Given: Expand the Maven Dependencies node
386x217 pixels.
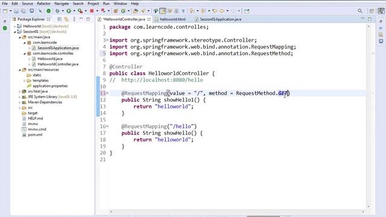Looking at the screenshot, I should (x=20, y=102).
